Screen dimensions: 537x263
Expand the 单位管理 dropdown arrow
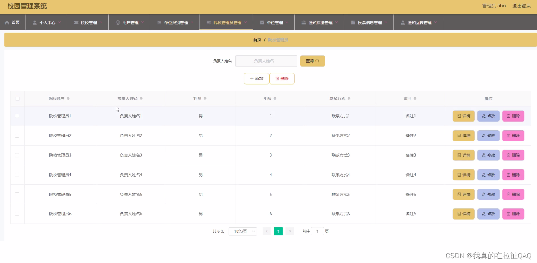[x=287, y=22]
